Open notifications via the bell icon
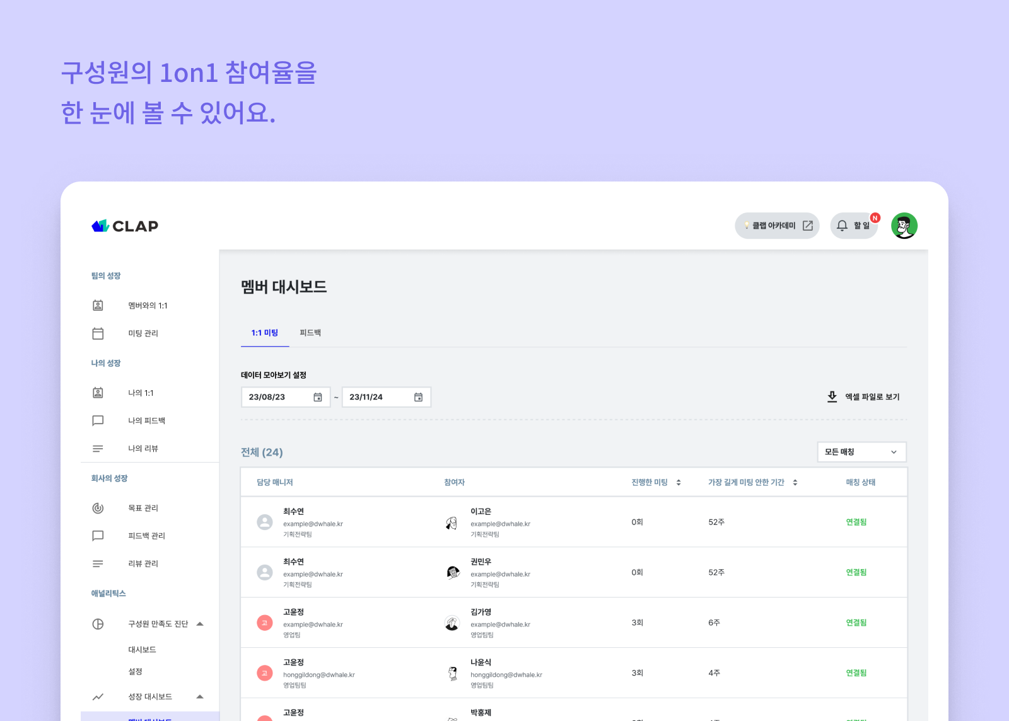The height and width of the screenshot is (721, 1009). (843, 225)
